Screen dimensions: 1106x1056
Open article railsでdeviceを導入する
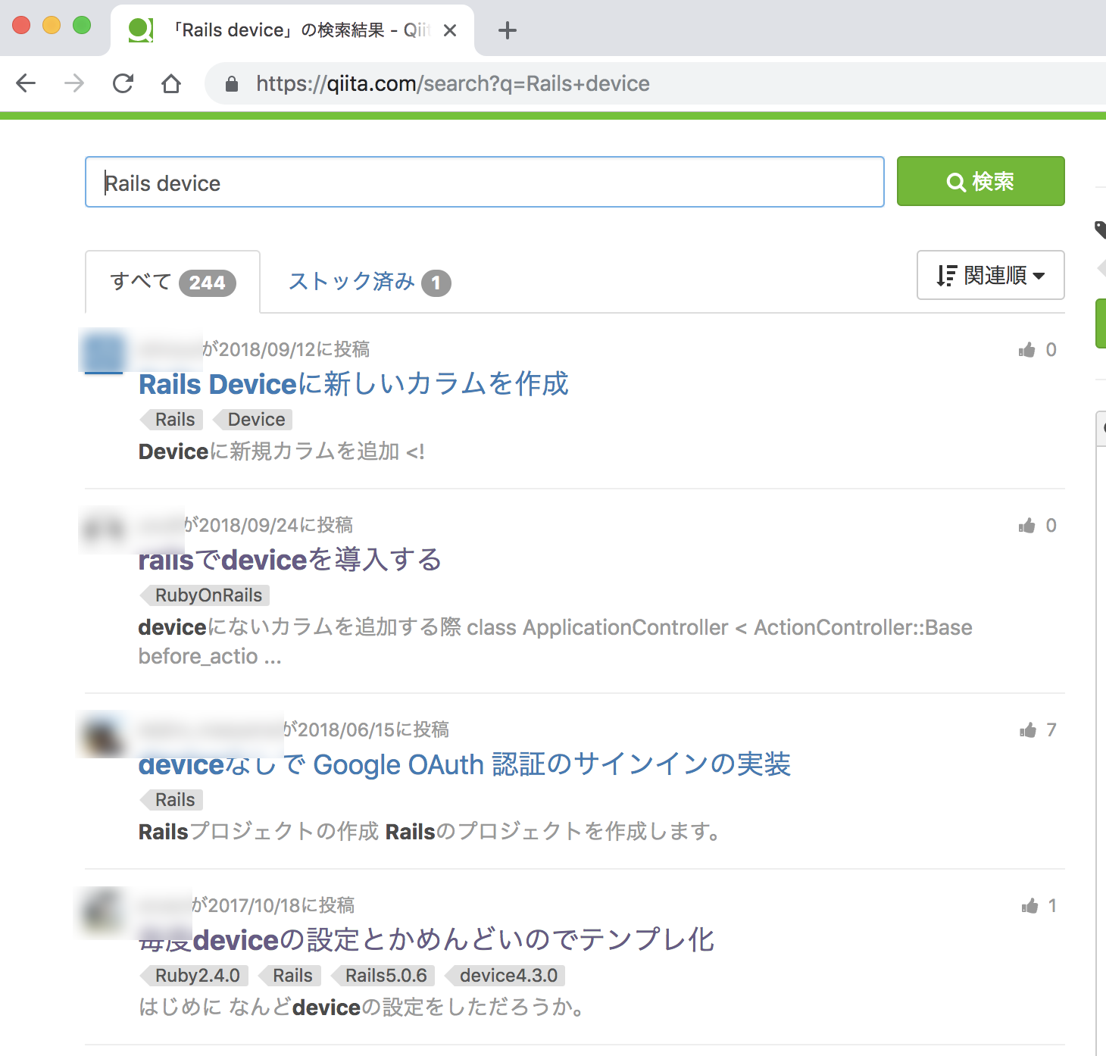click(289, 560)
